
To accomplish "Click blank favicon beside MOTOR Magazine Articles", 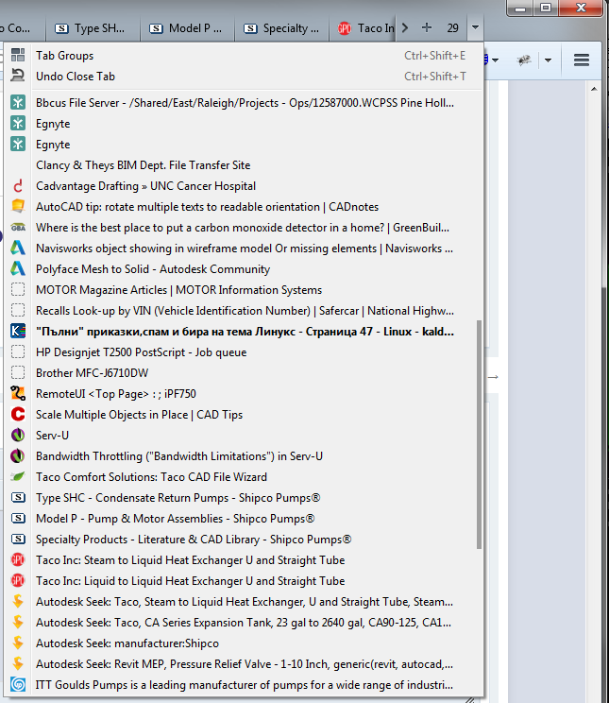I will pos(18,290).
